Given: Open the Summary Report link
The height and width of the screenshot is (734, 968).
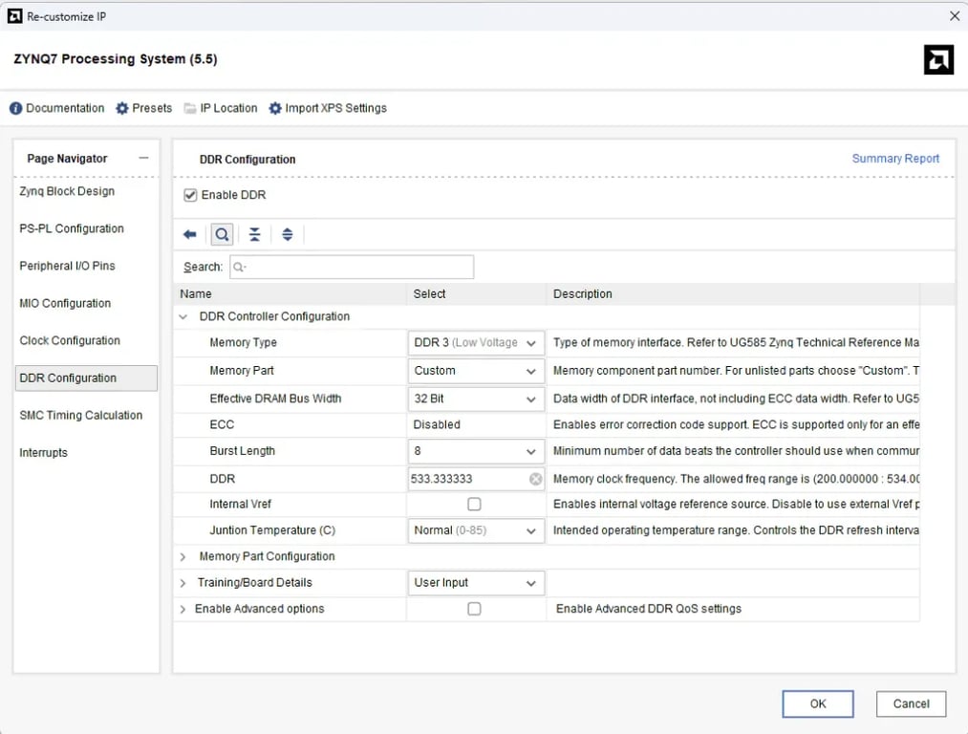Looking at the screenshot, I should click(x=895, y=159).
